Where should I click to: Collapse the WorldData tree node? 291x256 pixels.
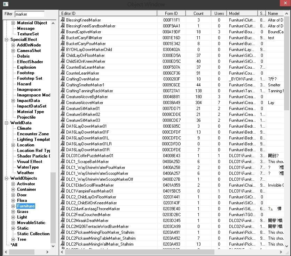click(x=7, y=123)
